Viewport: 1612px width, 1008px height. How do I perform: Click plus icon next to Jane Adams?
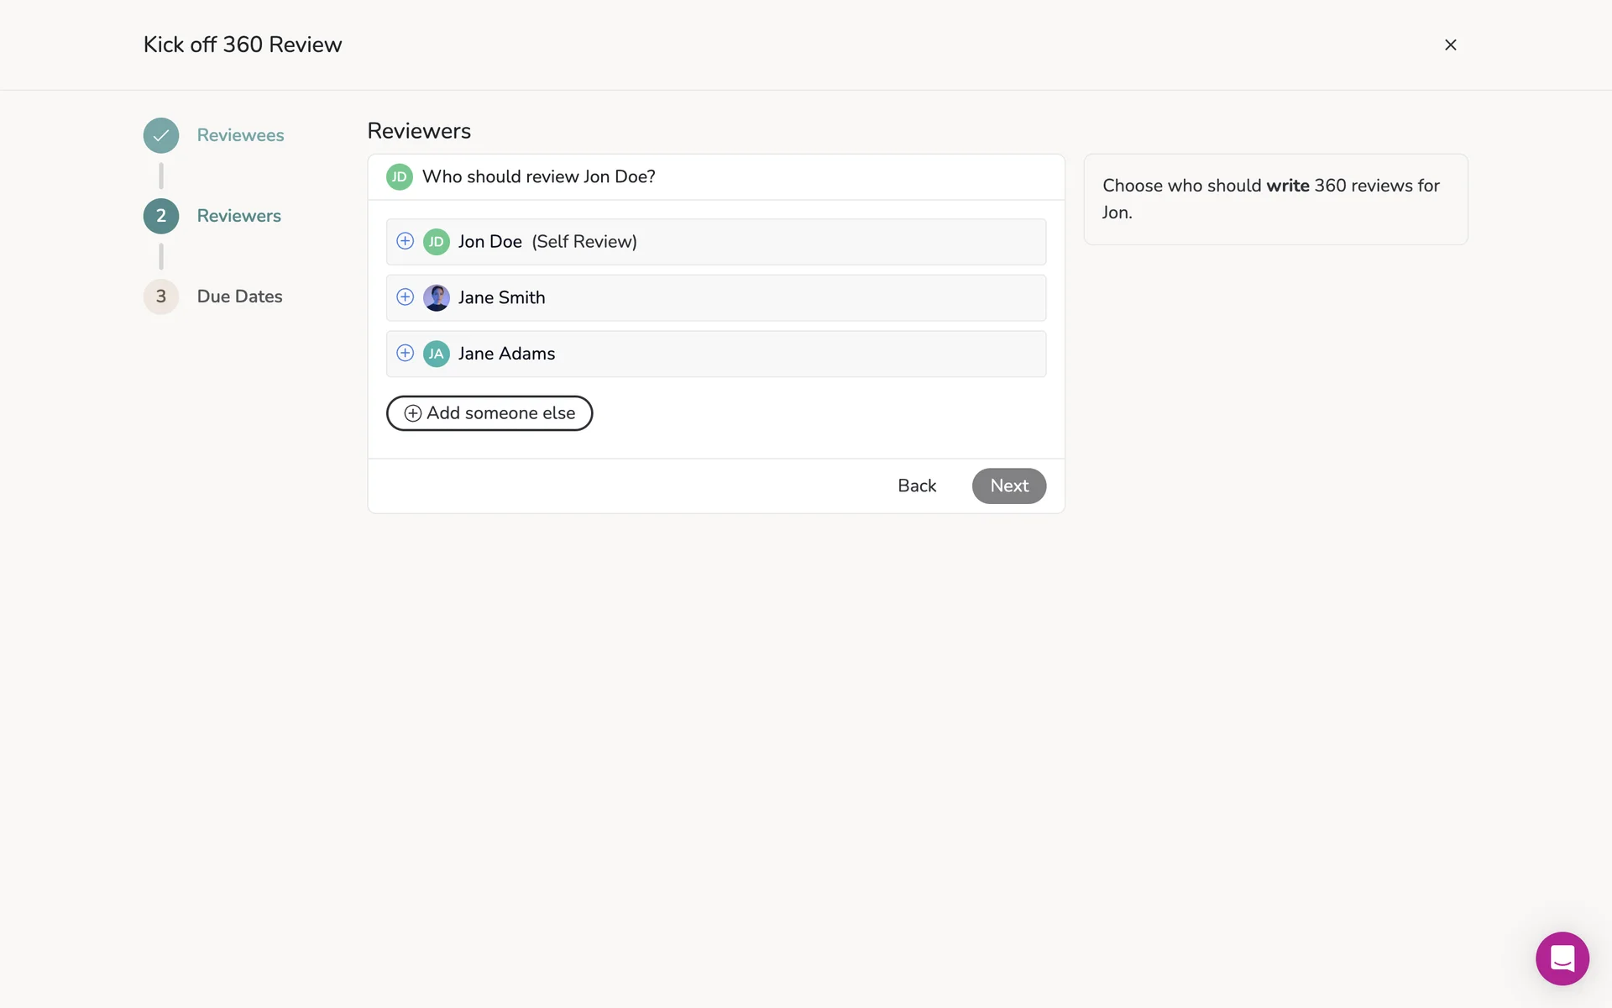(405, 353)
